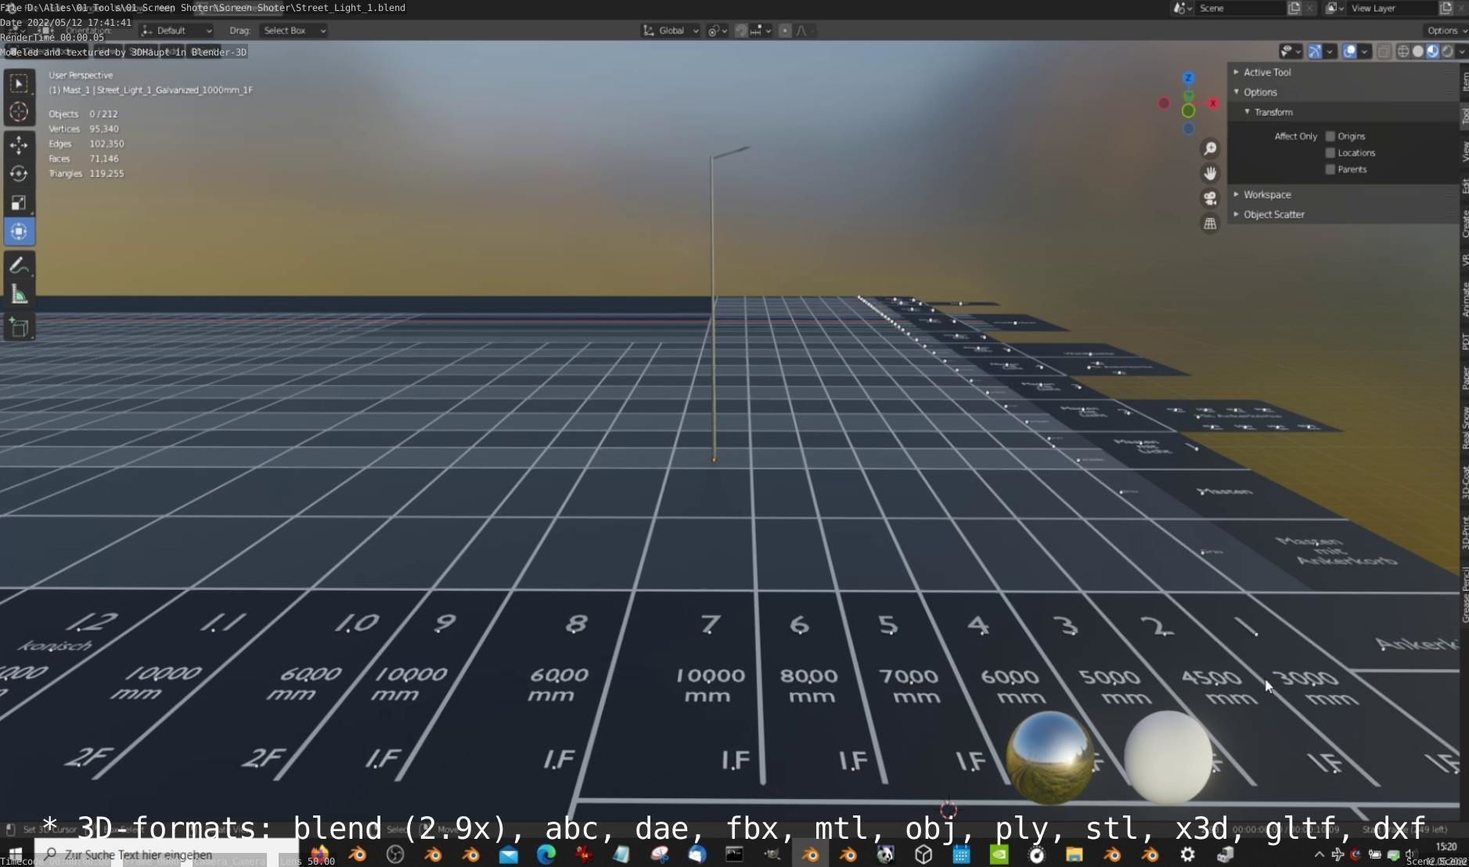Switch to wireframe viewport shading
The width and height of the screenshot is (1469, 867).
(x=1402, y=52)
